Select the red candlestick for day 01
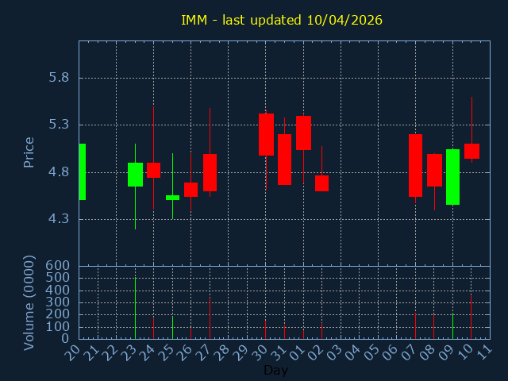This screenshot has width=508, height=381. [303, 133]
